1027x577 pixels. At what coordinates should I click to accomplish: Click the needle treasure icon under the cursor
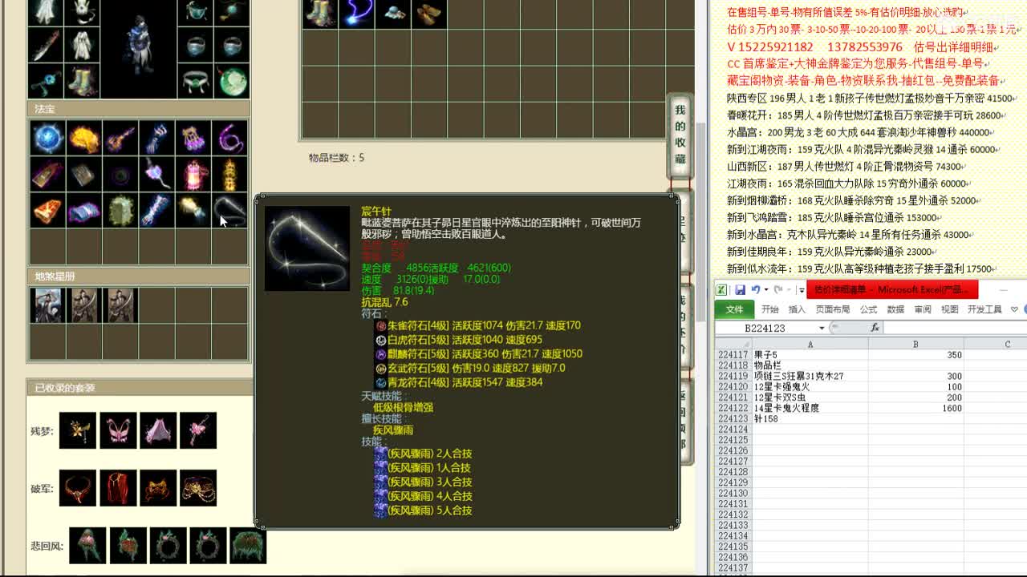pos(231,210)
